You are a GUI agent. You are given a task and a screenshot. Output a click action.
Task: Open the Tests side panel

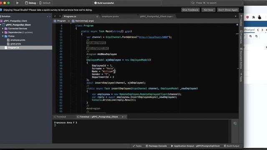[x=241, y=77]
